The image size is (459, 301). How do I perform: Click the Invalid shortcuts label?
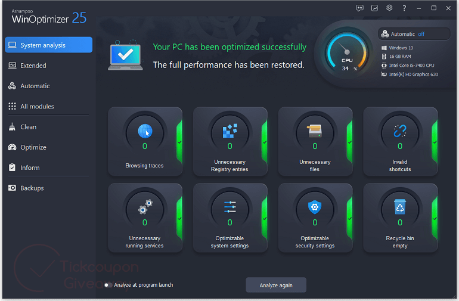tap(400, 166)
